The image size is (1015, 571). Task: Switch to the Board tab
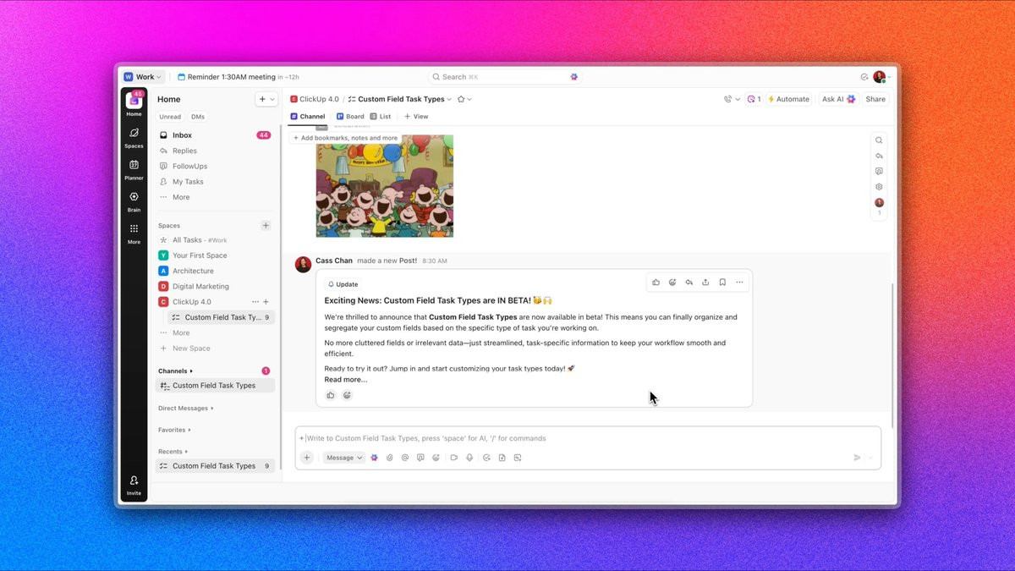click(350, 117)
